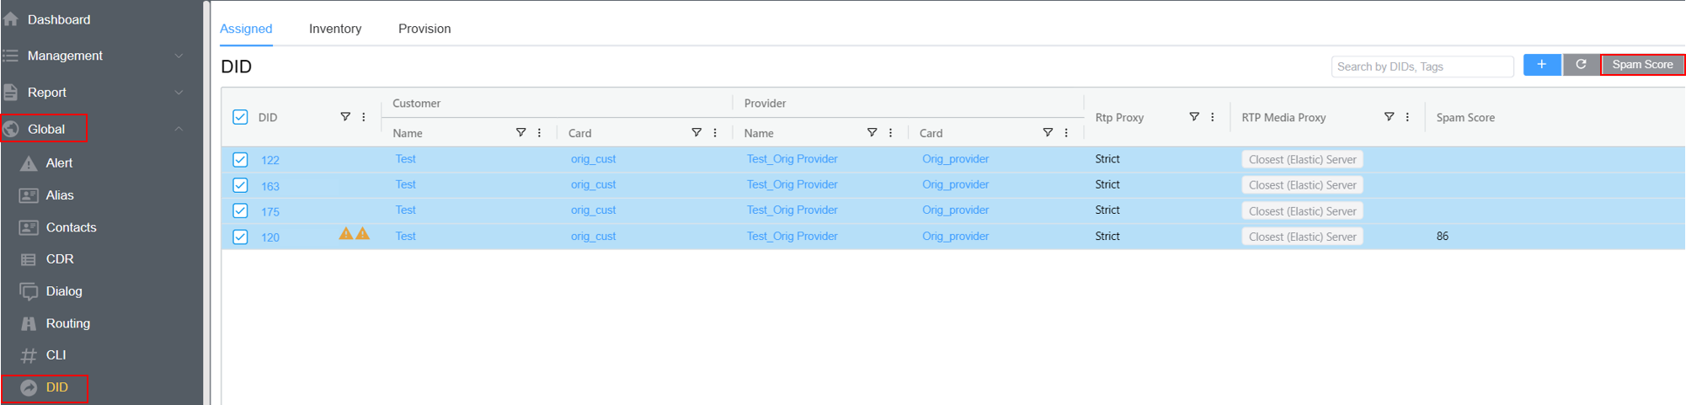
Task: Click Closest (Elastic) Server tag in row 122
Action: pyautogui.click(x=1302, y=159)
